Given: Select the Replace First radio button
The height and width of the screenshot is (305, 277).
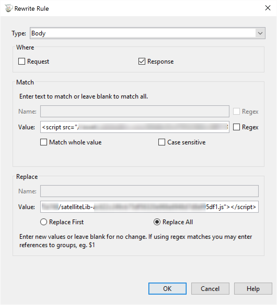Looking at the screenshot, I should [x=44, y=222].
